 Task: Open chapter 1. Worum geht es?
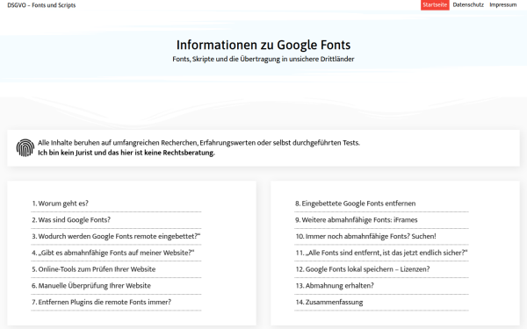pos(60,204)
